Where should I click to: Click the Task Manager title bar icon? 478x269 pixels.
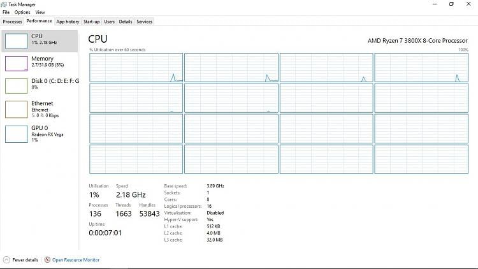pyautogui.click(x=4, y=4)
